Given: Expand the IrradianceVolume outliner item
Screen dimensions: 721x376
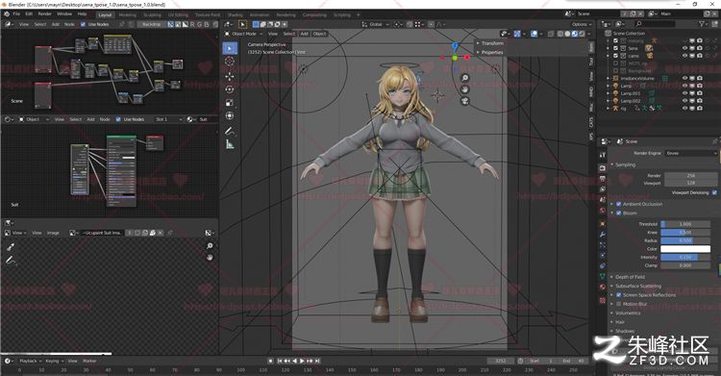Looking at the screenshot, I should click(609, 78).
